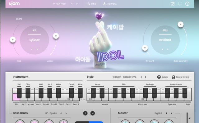Click the Choruses label

point(143,104)
